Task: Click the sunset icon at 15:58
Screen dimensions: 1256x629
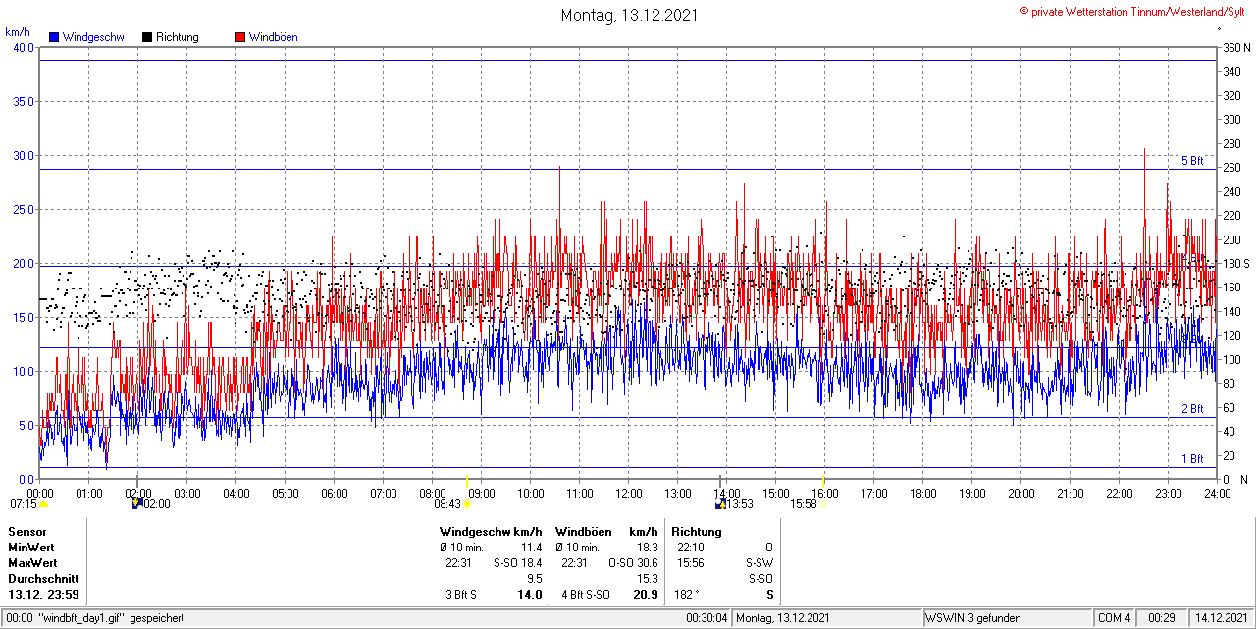Action: [822, 506]
